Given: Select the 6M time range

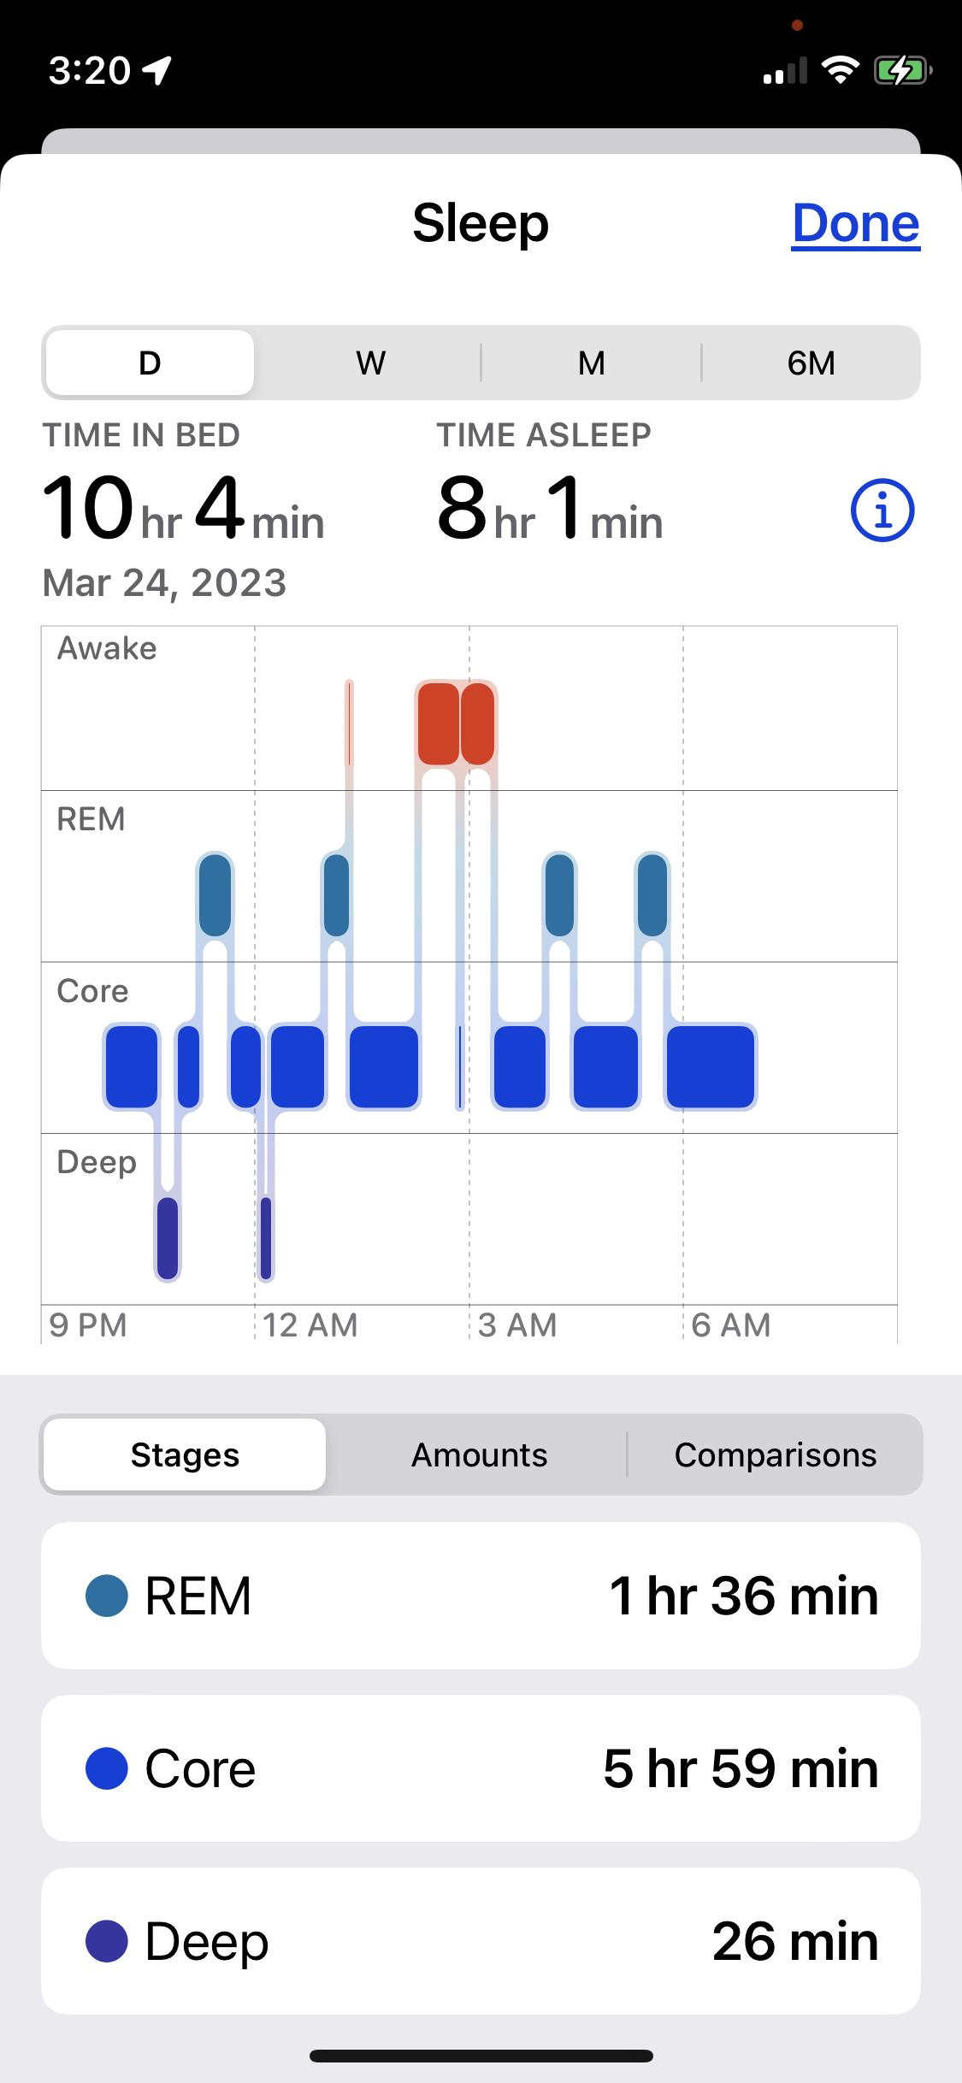Looking at the screenshot, I should (x=811, y=363).
